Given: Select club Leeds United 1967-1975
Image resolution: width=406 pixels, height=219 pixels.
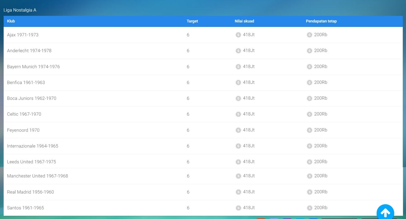Looking at the screenshot, I should tap(31, 162).
